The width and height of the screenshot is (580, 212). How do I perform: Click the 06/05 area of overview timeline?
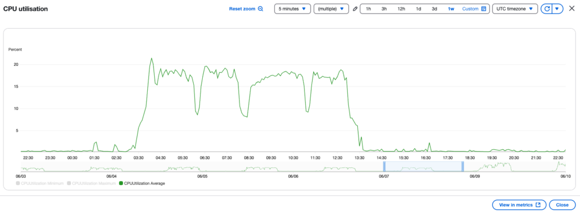click(x=202, y=176)
